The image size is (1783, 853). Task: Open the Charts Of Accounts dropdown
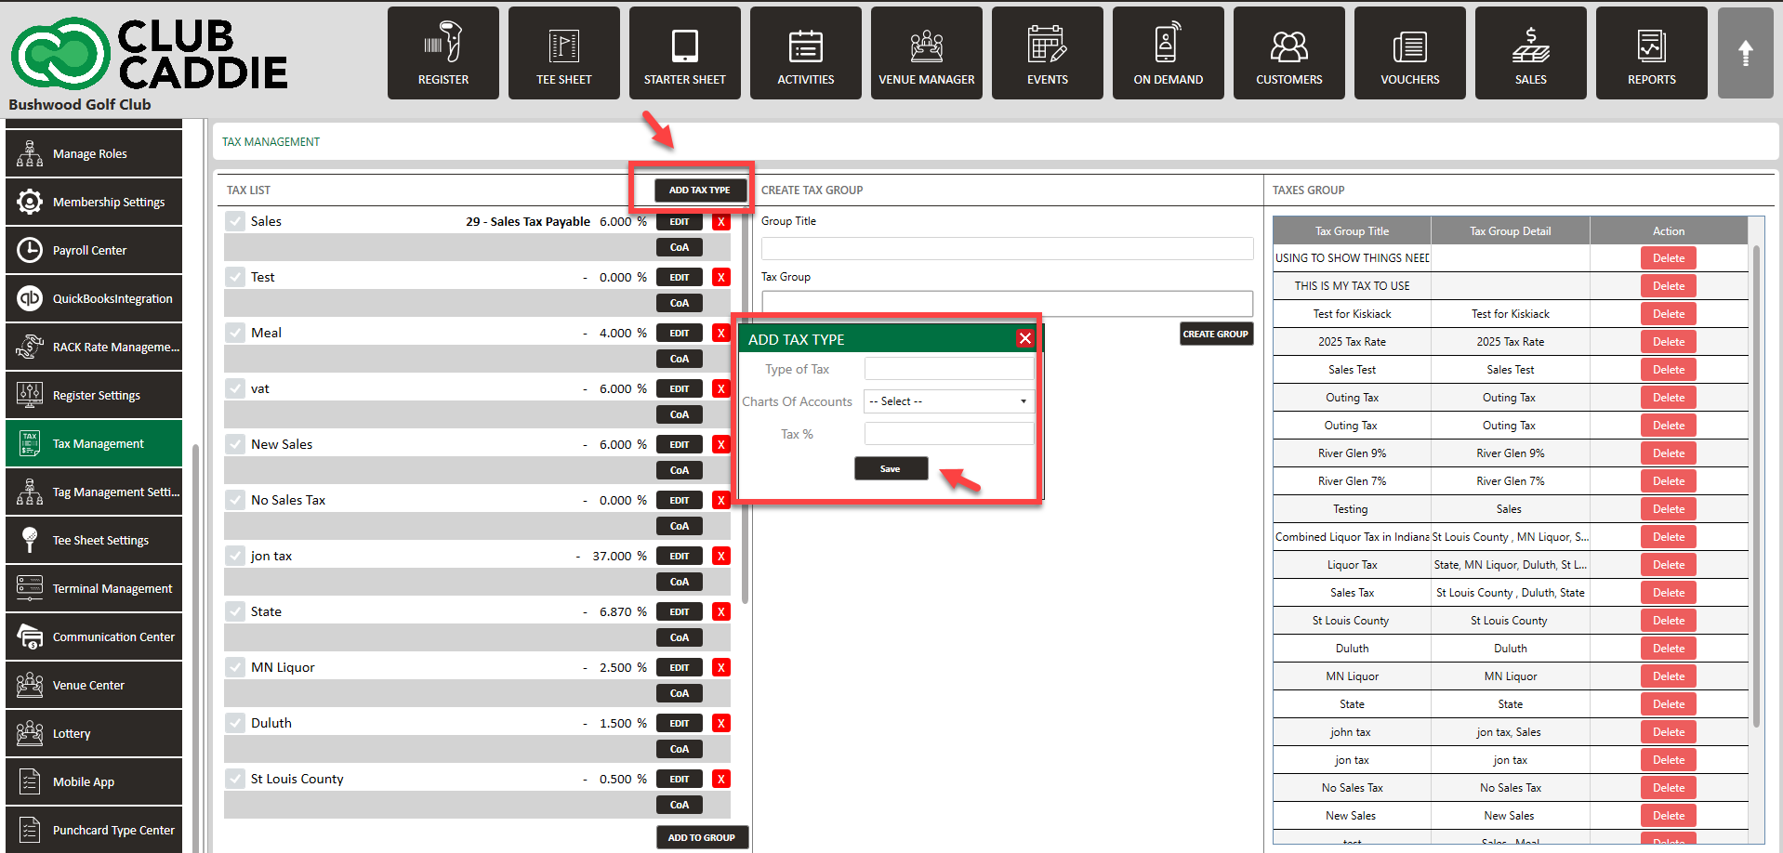coord(948,401)
